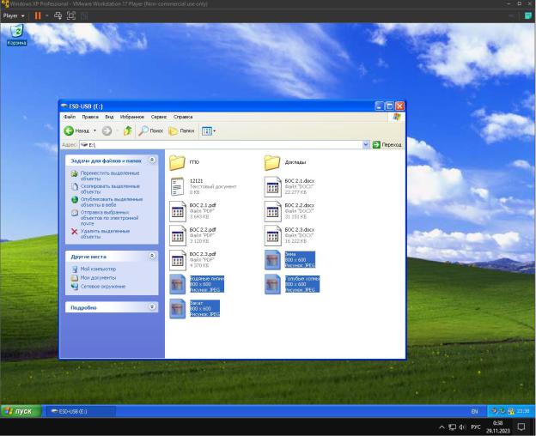Click Удалить выделенные объекты link
The height and width of the screenshot is (436, 536).
[105, 233]
